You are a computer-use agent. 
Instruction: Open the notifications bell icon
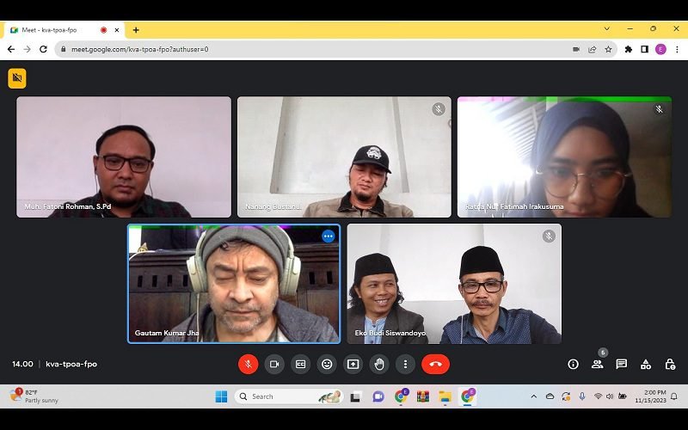[674, 396]
